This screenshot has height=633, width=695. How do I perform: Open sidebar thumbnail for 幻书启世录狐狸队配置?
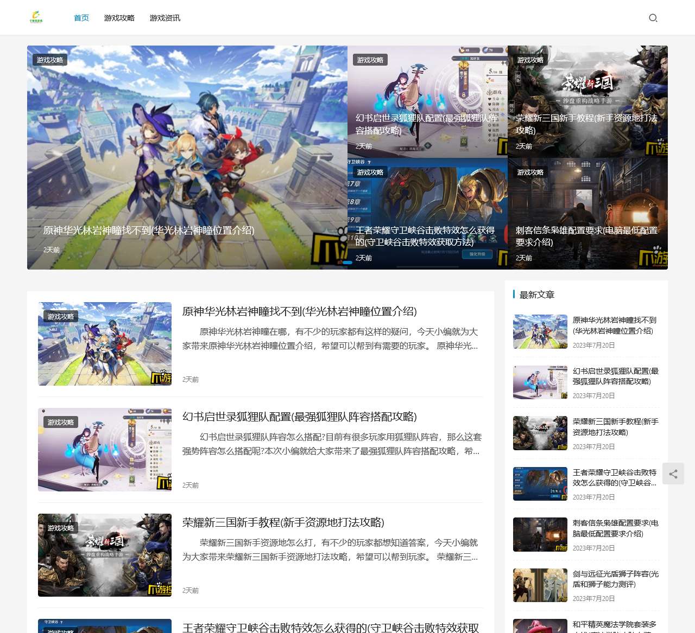click(x=540, y=382)
